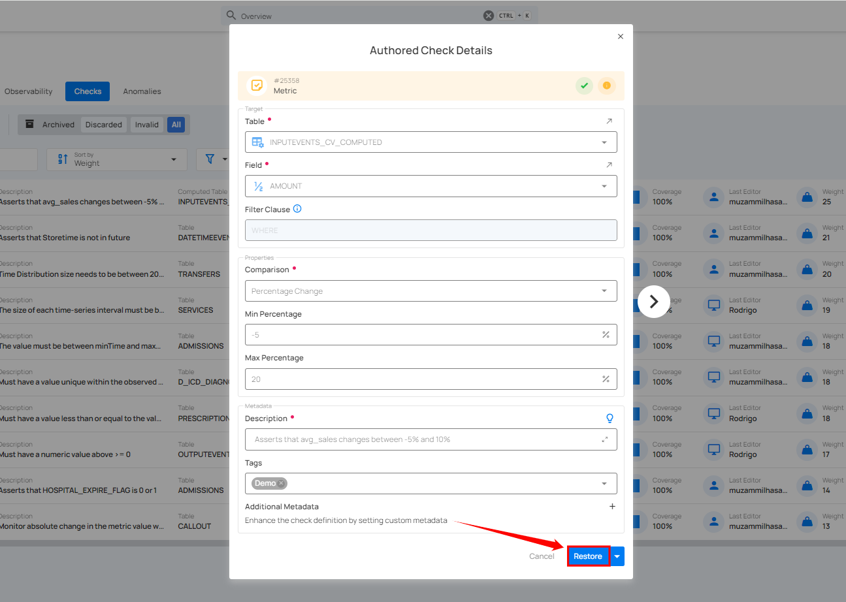Image resolution: width=846 pixels, height=602 pixels.
Task: Remove the Demo tag
Action: (x=281, y=483)
